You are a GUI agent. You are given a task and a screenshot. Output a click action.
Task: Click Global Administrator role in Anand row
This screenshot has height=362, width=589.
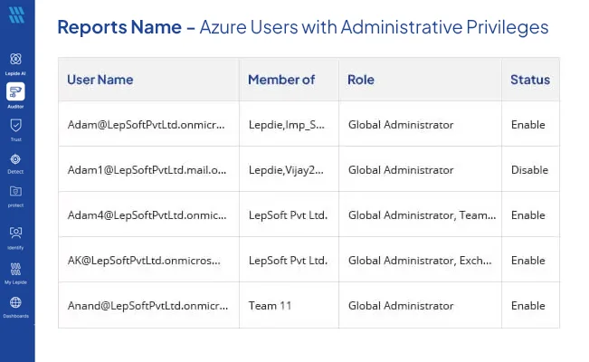(420, 305)
